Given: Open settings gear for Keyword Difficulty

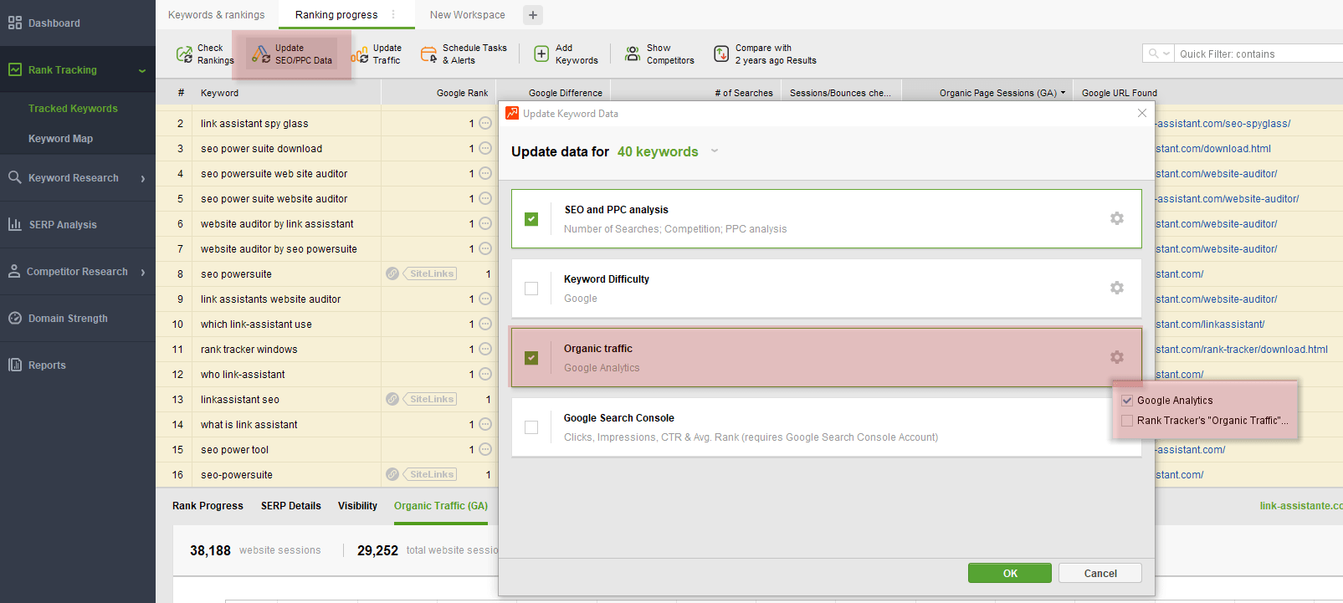Looking at the screenshot, I should (1117, 288).
